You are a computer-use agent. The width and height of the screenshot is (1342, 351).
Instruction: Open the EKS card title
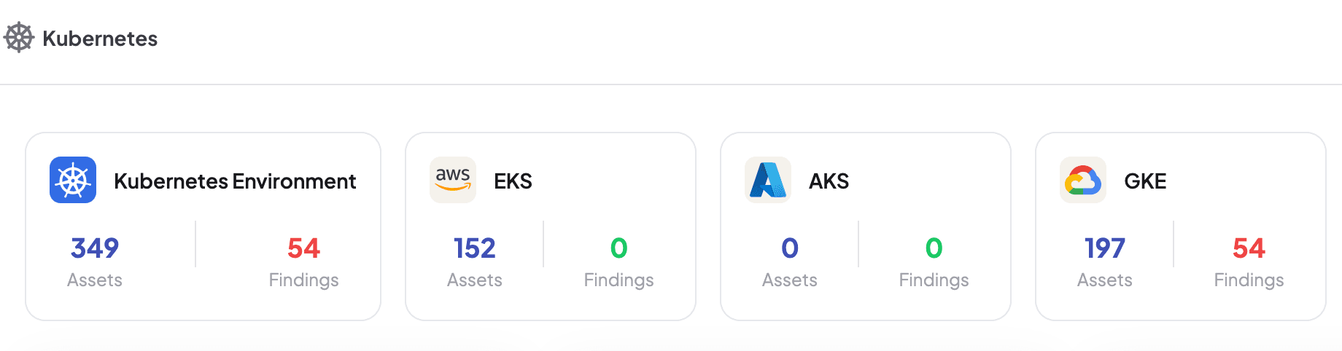[513, 181]
